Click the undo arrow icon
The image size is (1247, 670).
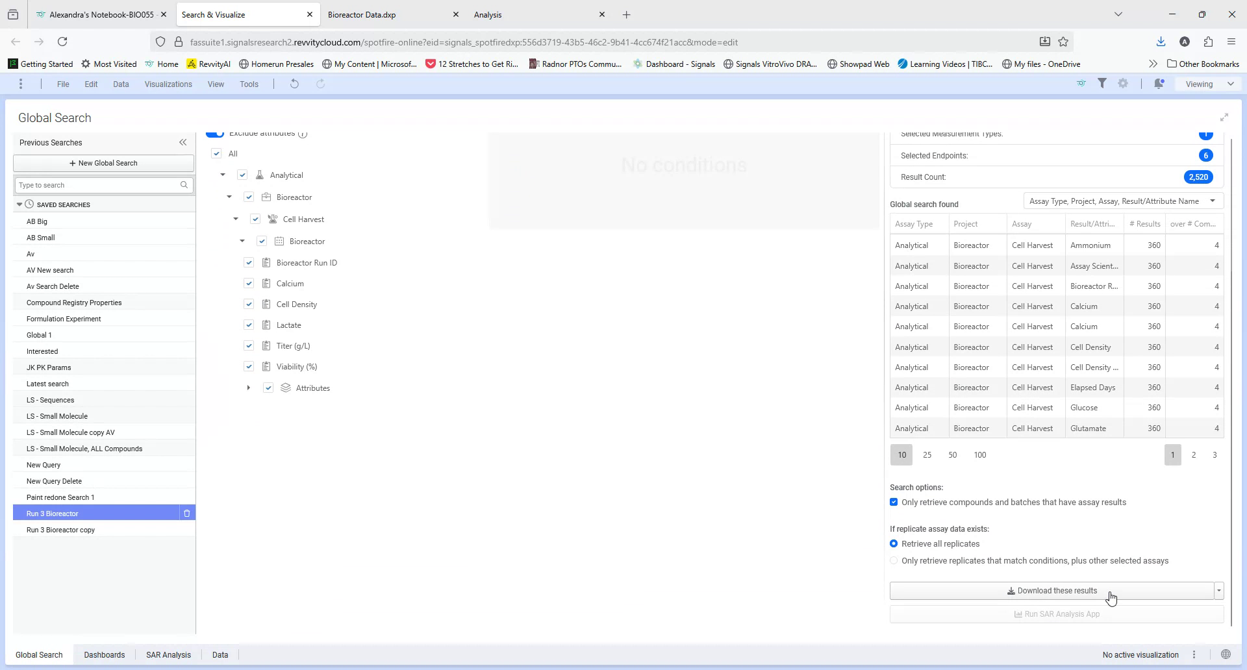pos(294,84)
